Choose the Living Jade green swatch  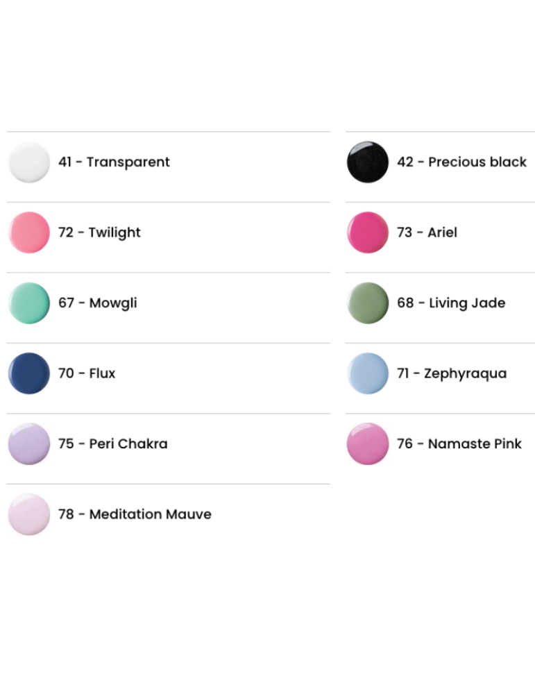pos(368,303)
